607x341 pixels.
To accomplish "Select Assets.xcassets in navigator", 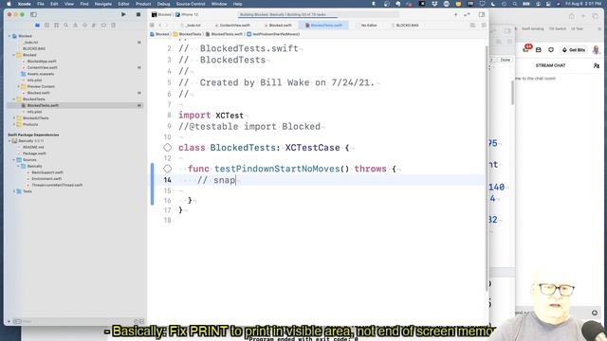I will tap(41, 74).
